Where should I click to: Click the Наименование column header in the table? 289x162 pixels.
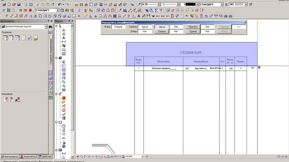201,62
